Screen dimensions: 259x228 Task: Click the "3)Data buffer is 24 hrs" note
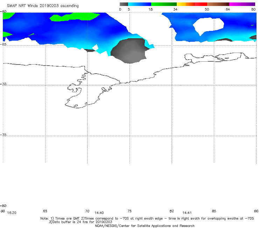tap(80, 222)
